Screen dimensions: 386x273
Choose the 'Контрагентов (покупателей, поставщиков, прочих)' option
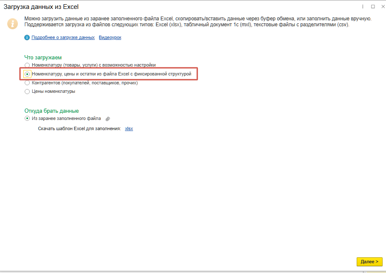28,83
